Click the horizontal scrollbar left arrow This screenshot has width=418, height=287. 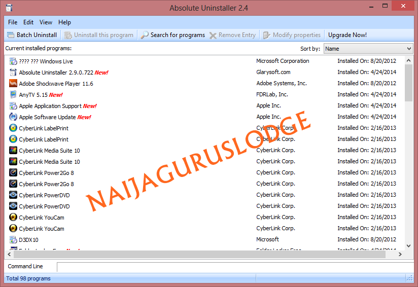pyautogui.click(x=9, y=254)
